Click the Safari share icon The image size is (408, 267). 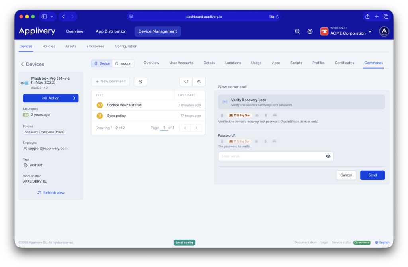click(367, 16)
